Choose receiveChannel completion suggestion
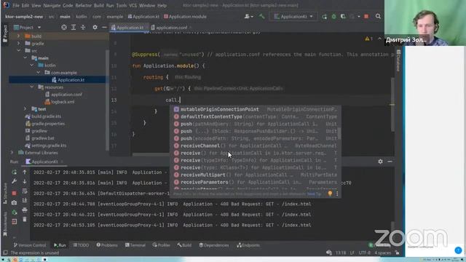The image size is (466, 262). coord(256,146)
